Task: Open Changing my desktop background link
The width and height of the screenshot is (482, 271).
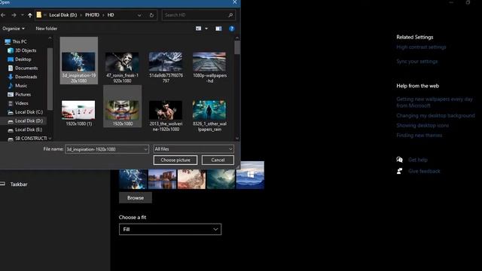Action: pyautogui.click(x=435, y=116)
